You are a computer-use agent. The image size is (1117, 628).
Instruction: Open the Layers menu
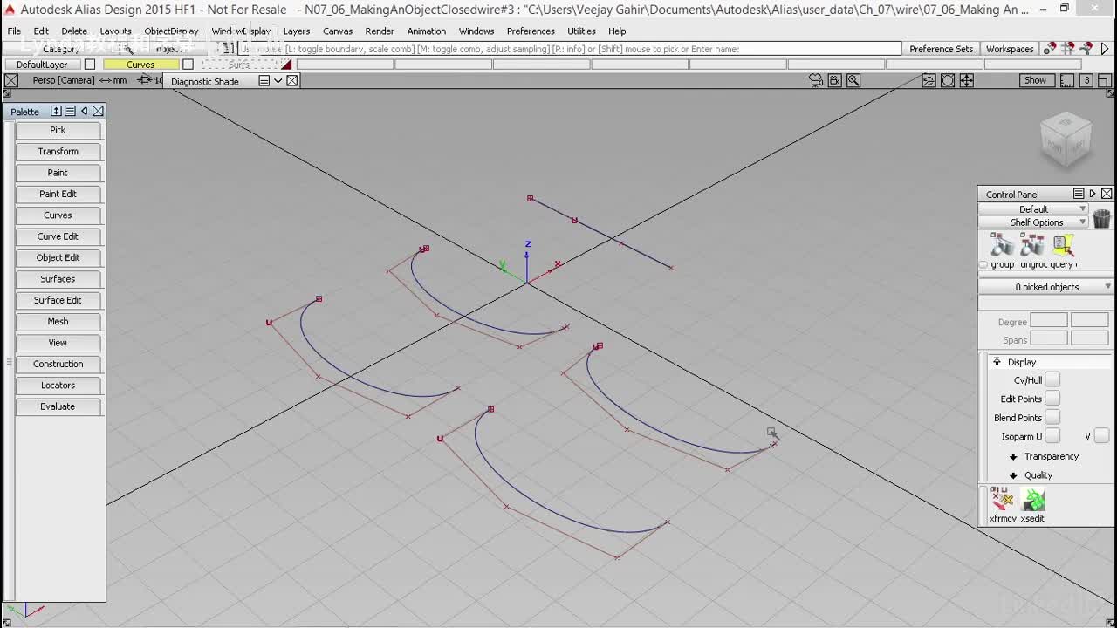click(x=297, y=31)
